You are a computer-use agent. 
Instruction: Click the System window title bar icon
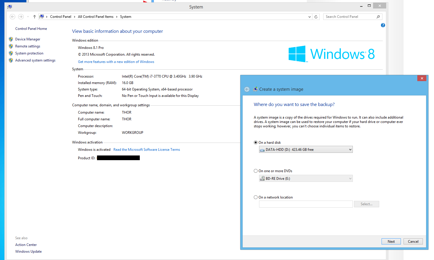click(x=10, y=7)
